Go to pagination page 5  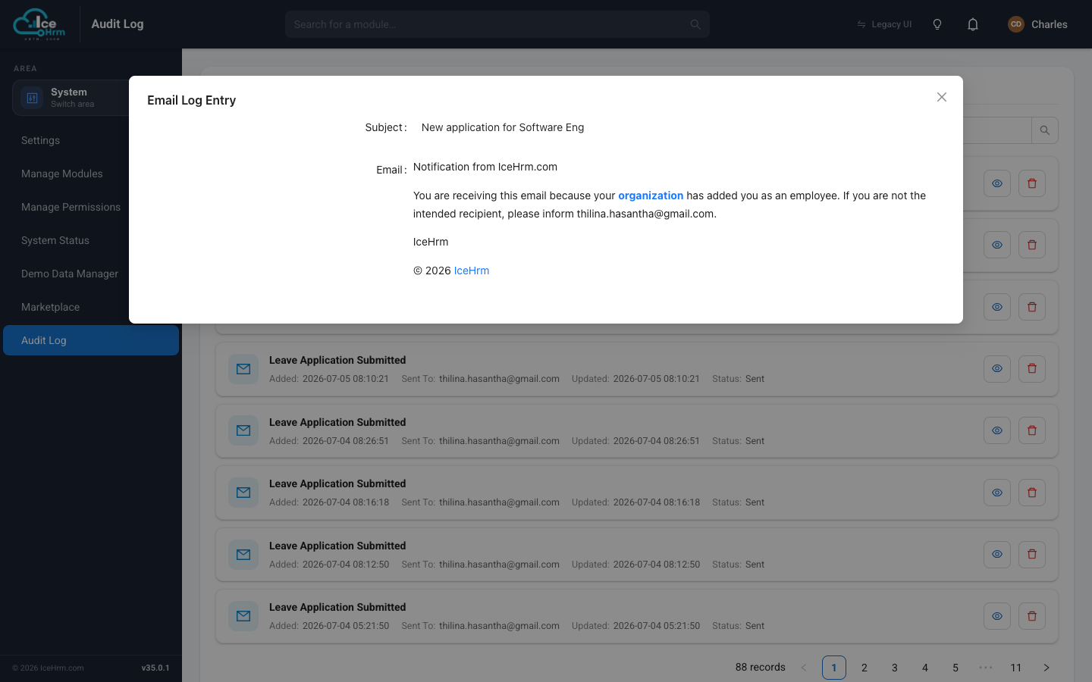coord(955,668)
